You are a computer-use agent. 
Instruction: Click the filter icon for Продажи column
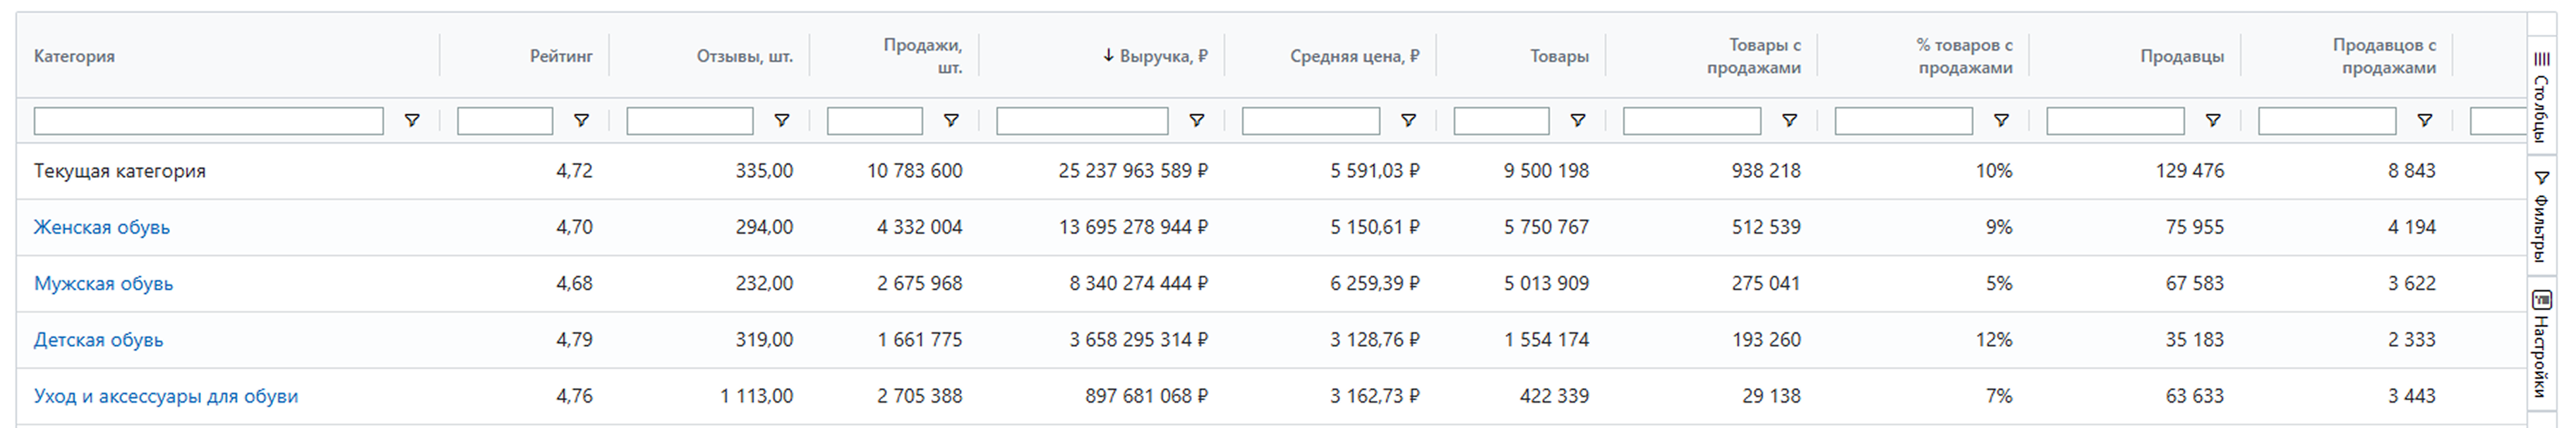point(950,120)
